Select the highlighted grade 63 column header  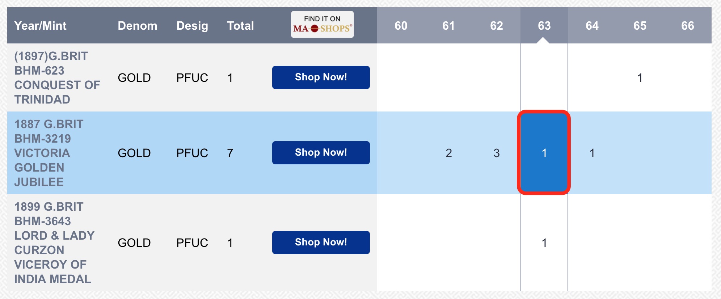(544, 26)
